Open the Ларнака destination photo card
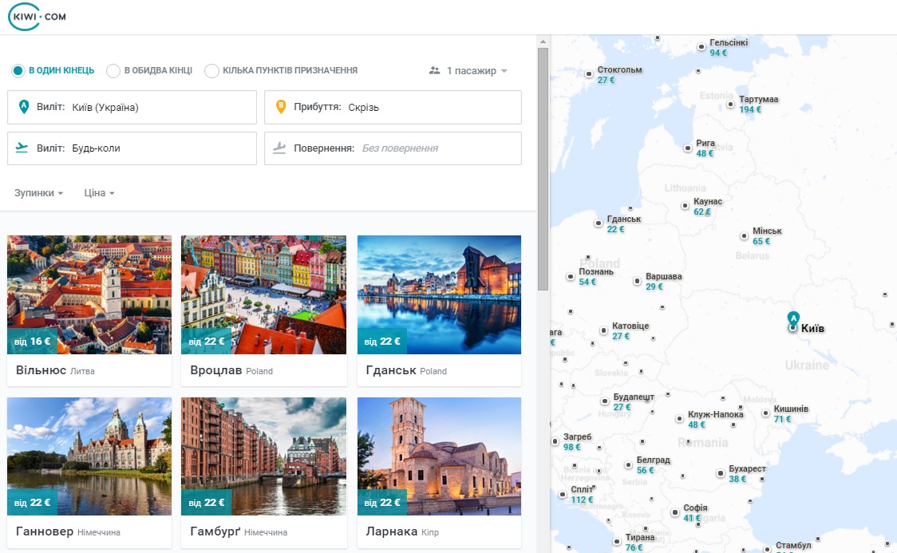This screenshot has height=553, width=897. pyautogui.click(x=440, y=456)
